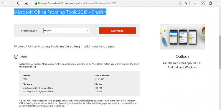The height and width of the screenshot is (110, 221).
Task: Open the More actions ellipsis menu
Action: [x=217, y=3]
